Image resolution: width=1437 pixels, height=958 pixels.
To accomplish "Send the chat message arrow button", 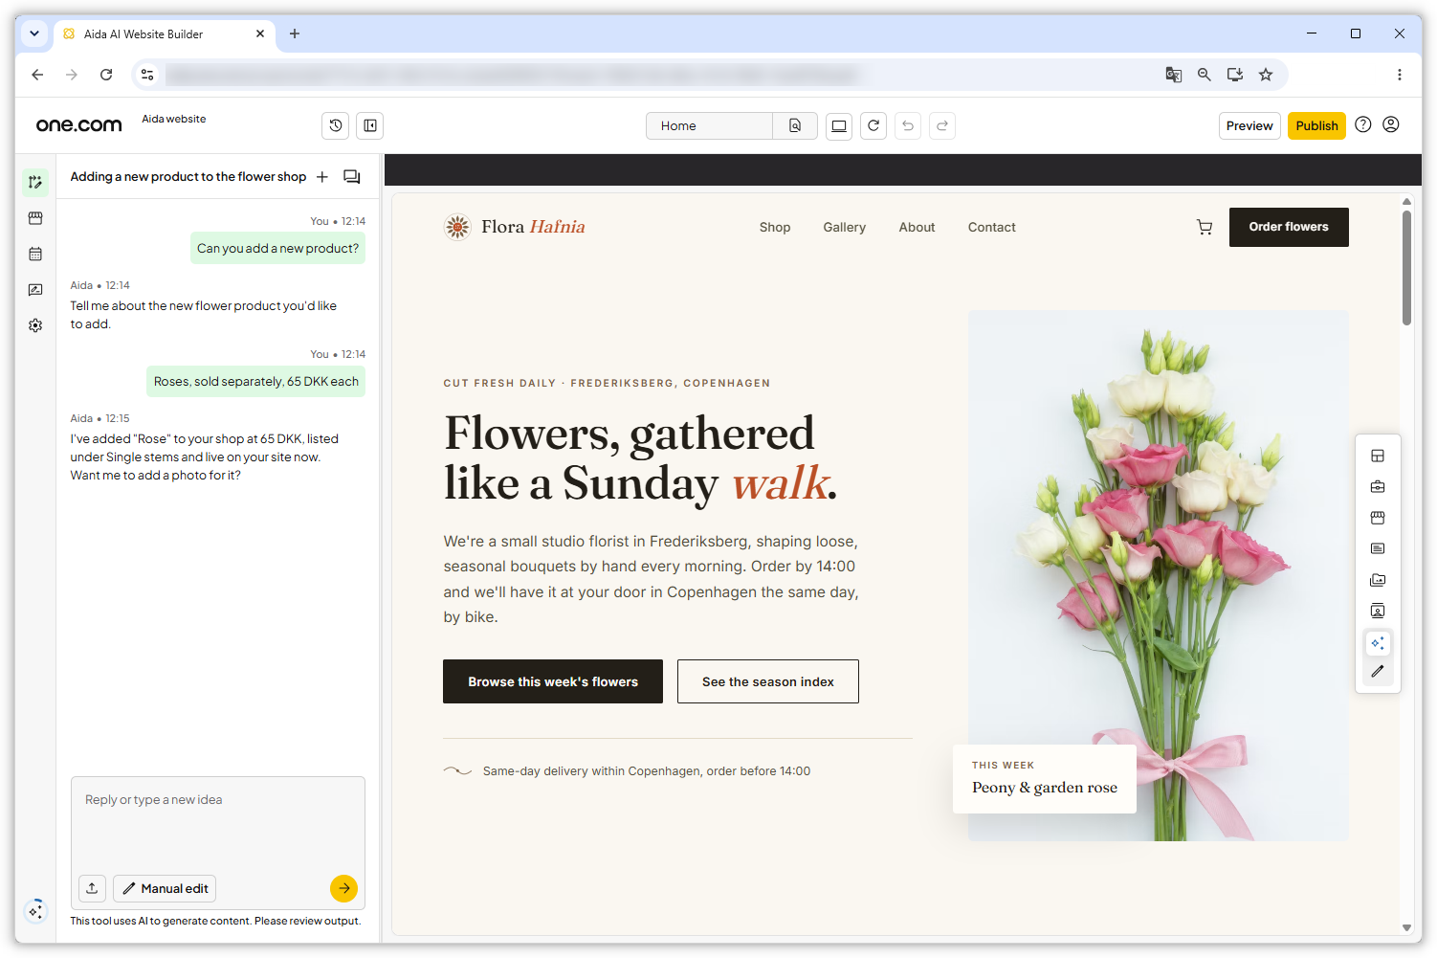I will pos(343,888).
